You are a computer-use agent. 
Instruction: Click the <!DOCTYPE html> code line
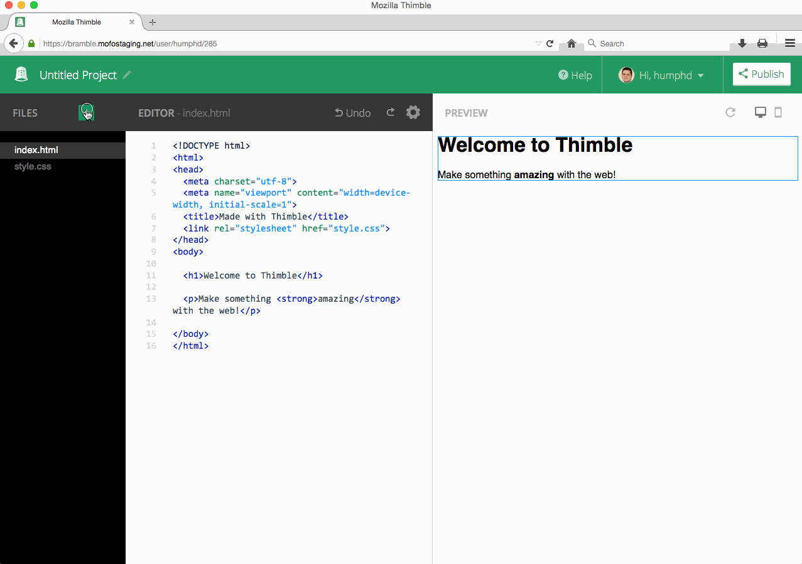[212, 146]
